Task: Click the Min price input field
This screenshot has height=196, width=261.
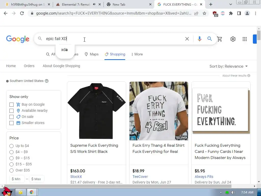Action: pos(17,179)
